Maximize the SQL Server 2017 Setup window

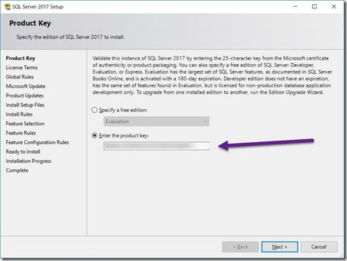(315, 7)
